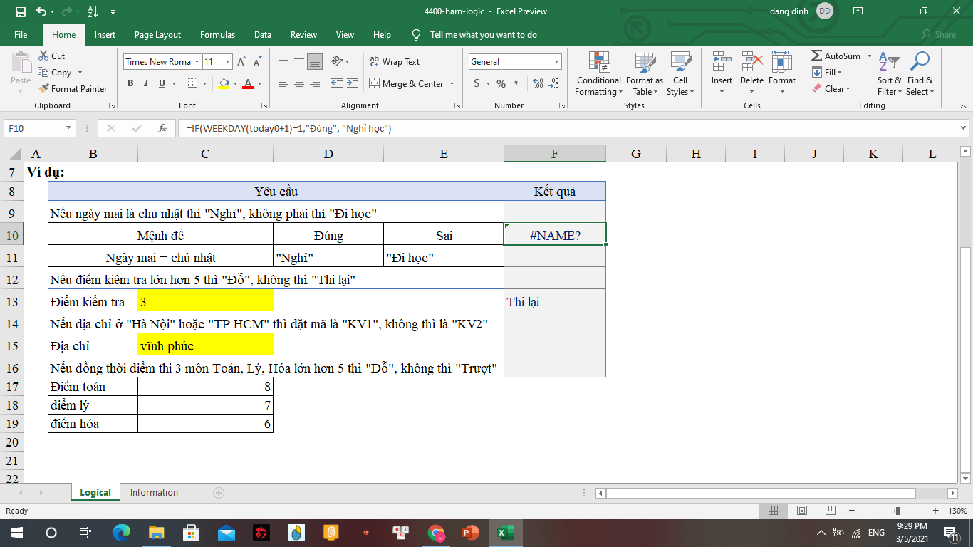Open the Formulas ribbon tab
Image resolution: width=973 pixels, height=547 pixels.
coord(217,35)
